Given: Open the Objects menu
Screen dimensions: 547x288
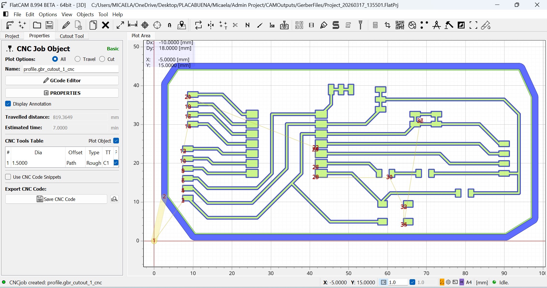Looking at the screenshot, I should coord(85,15).
